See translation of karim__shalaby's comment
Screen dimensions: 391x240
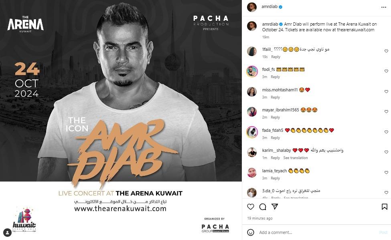click(296, 158)
